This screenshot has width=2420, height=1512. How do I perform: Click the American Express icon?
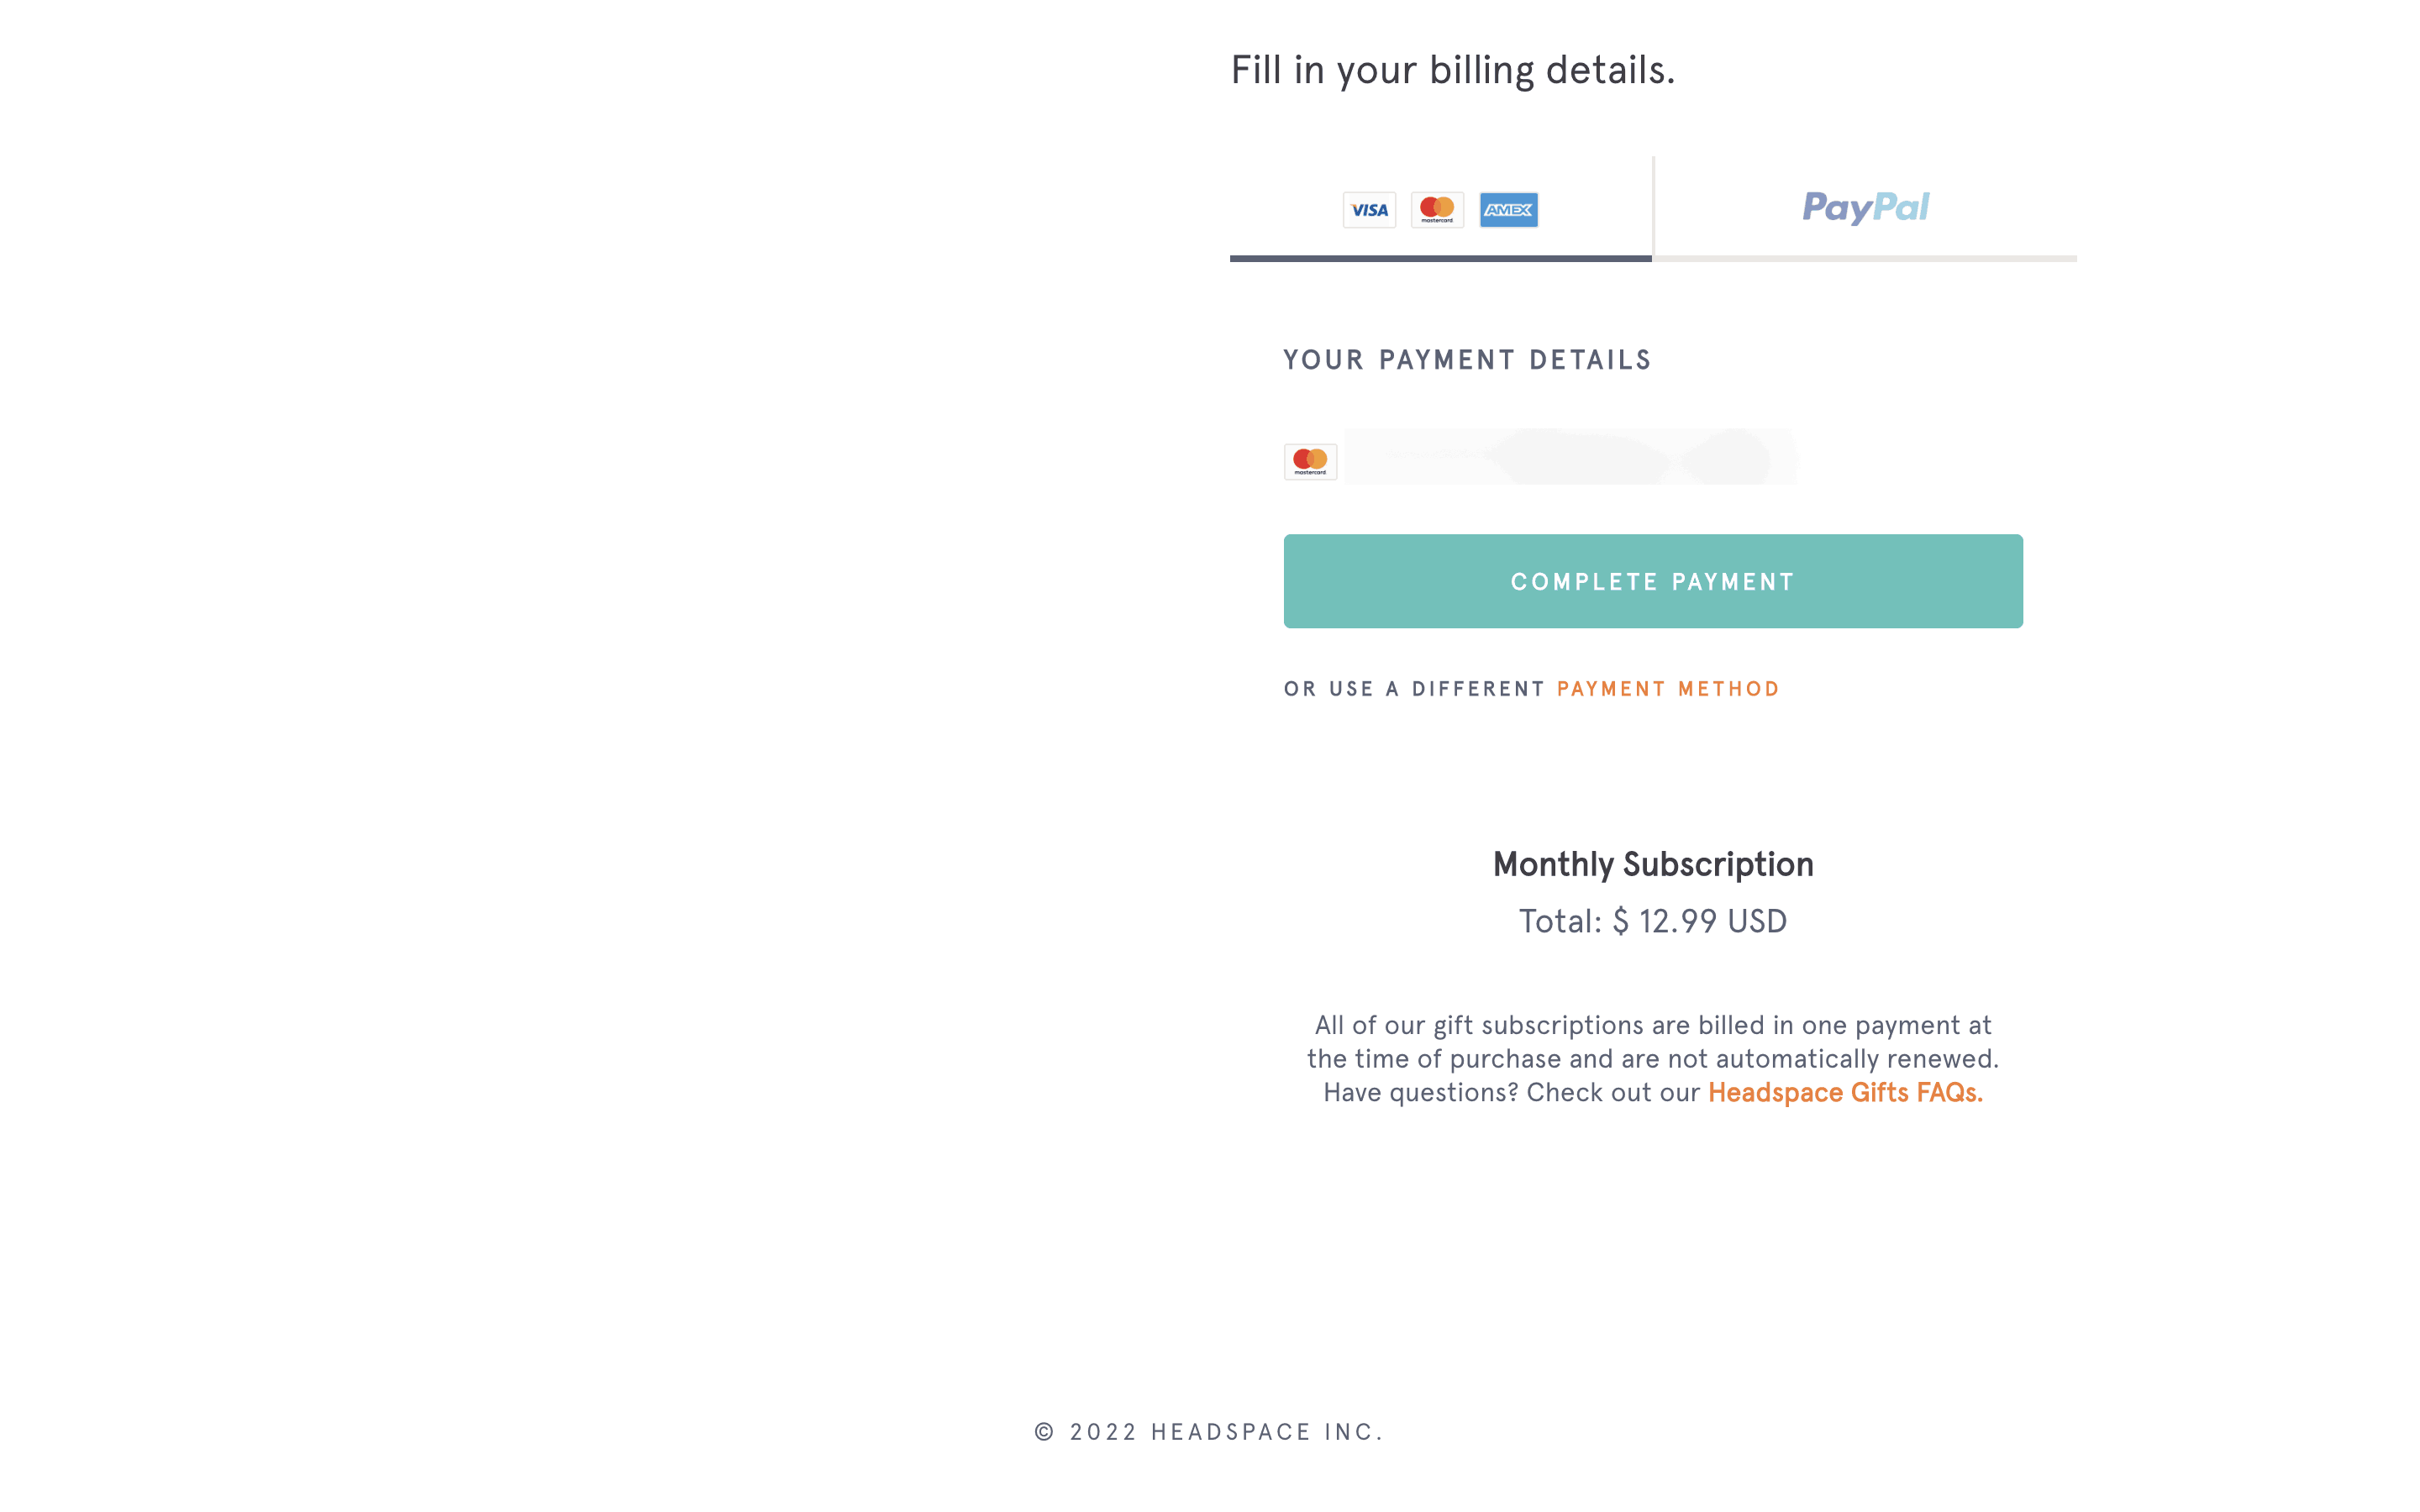click(x=1508, y=210)
